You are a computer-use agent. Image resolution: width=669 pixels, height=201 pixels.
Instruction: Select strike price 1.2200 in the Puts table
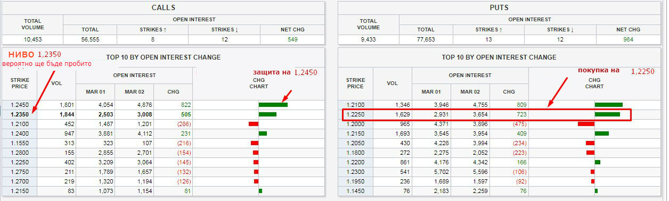pos(355,162)
